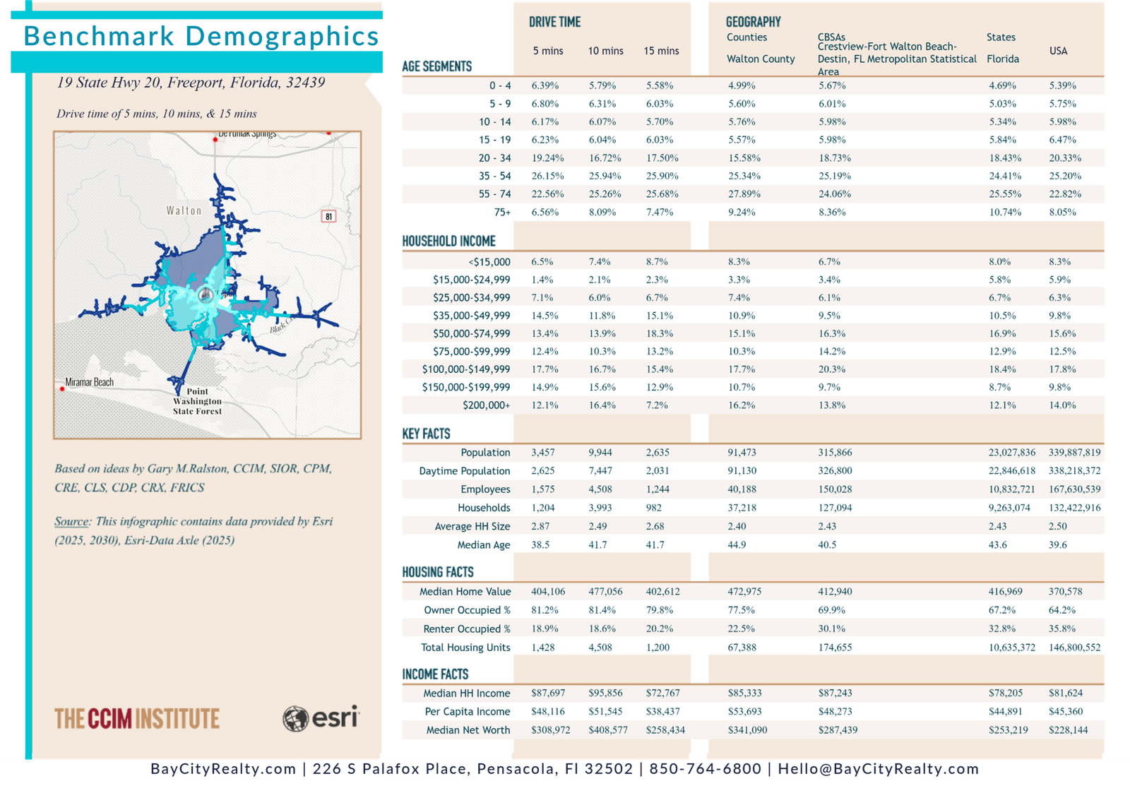Click the route 81 highway shield on map
This screenshot has height=786, width=1130.
[x=328, y=216]
